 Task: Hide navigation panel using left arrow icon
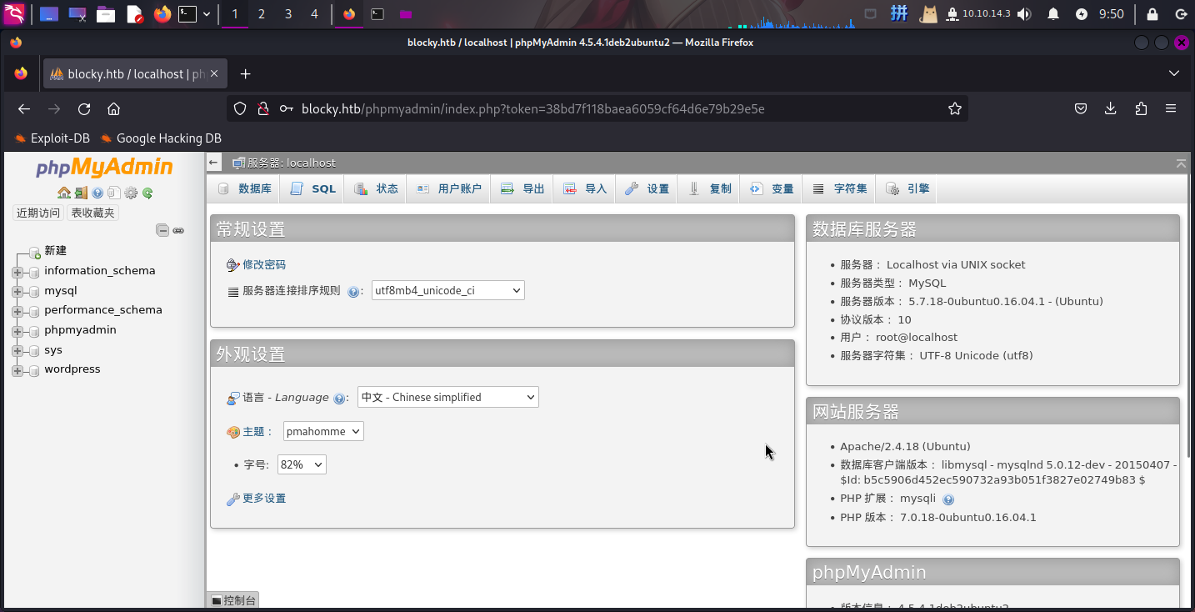pyautogui.click(x=214, y=163)
